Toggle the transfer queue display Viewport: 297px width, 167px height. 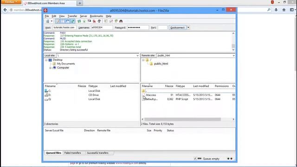[73, 21]
